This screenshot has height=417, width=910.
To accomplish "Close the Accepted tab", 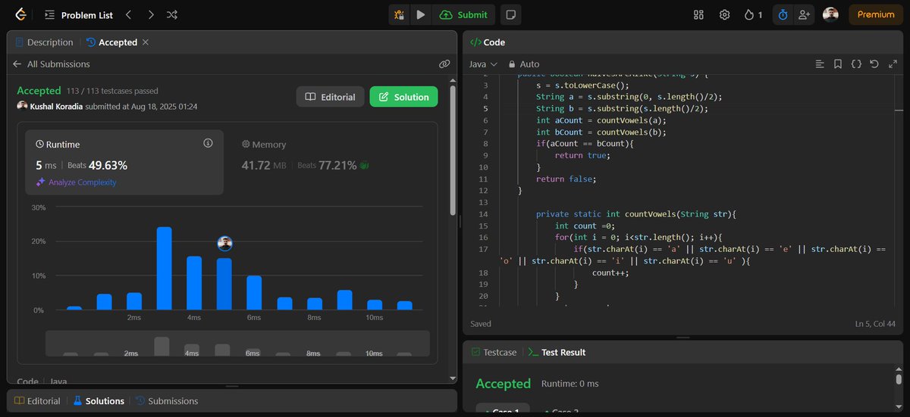I will (x=146, y=42).
